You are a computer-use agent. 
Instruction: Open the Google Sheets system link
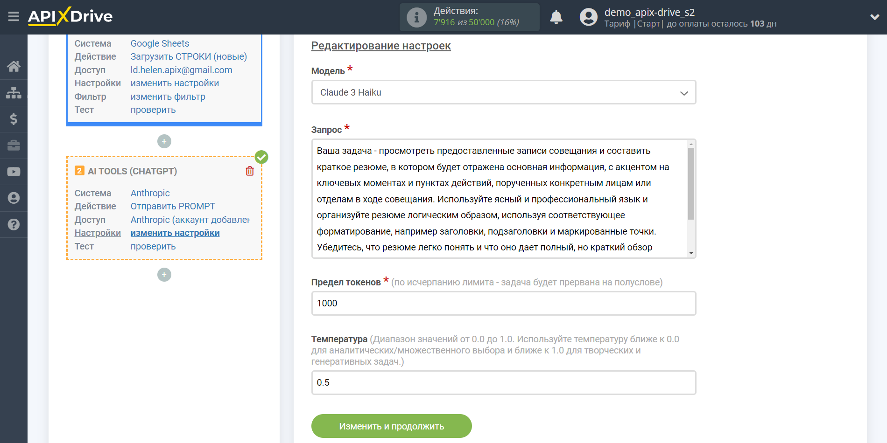(x=160, y=43)
